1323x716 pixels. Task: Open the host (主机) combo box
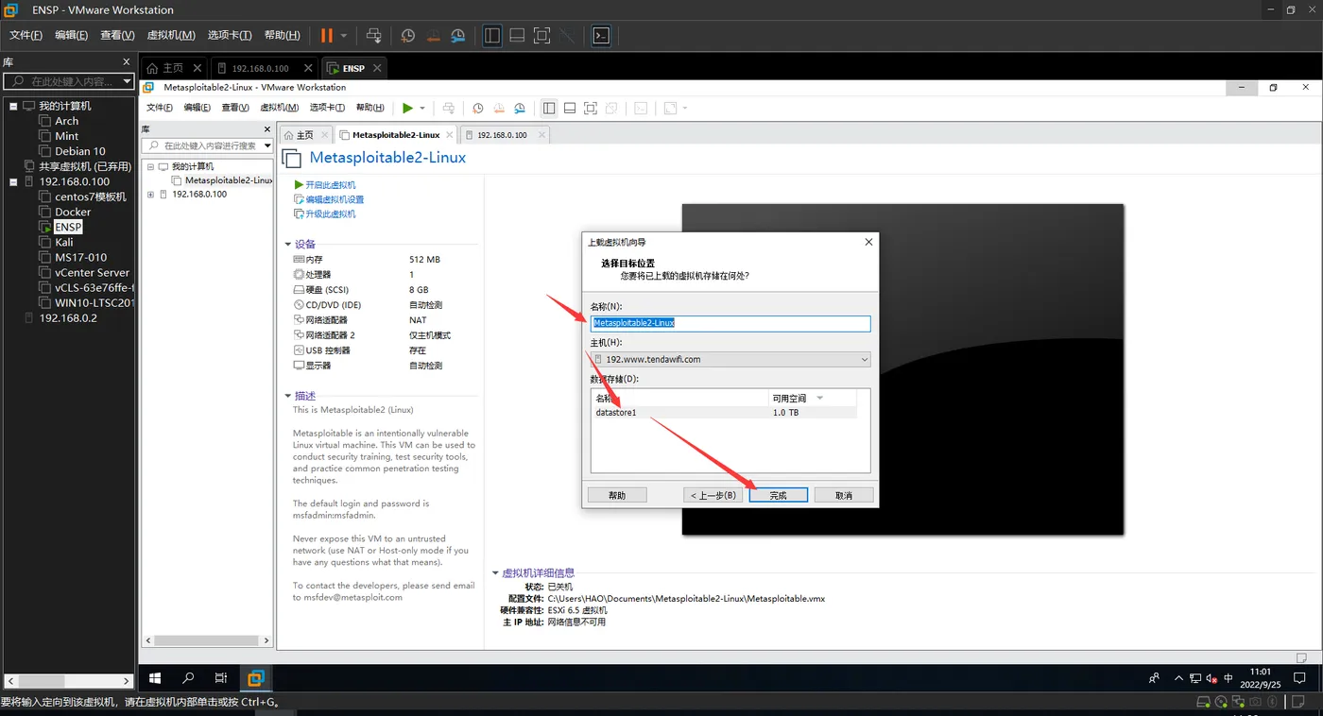pyautogui.click(x=730, y=359)
